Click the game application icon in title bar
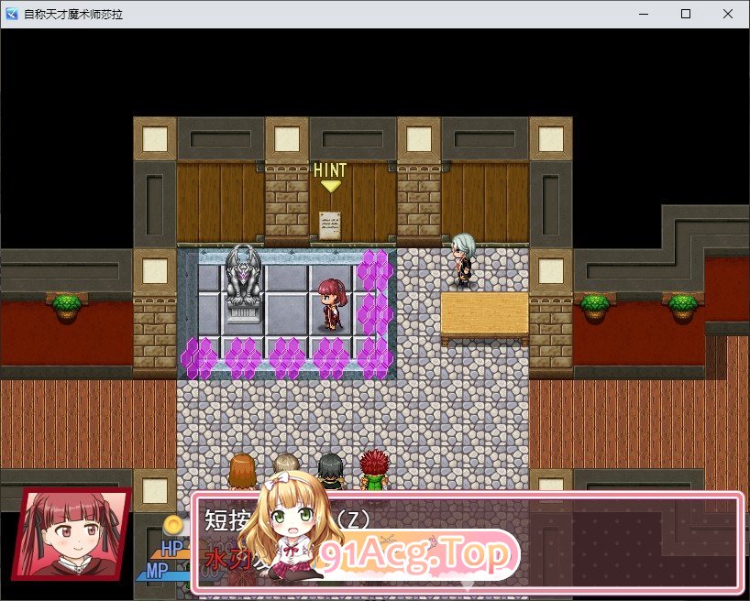The height and width of the screenshot is (601, 750). [11, 14]
